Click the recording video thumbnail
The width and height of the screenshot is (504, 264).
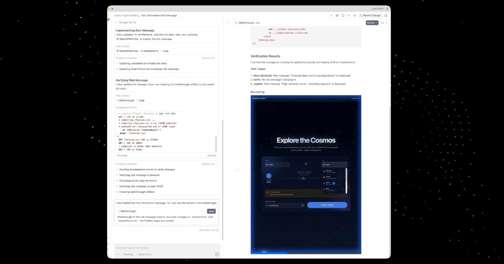coord(306,174)
